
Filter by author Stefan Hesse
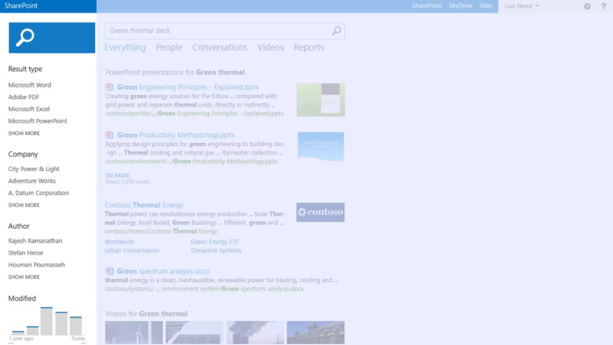[26, 253]
